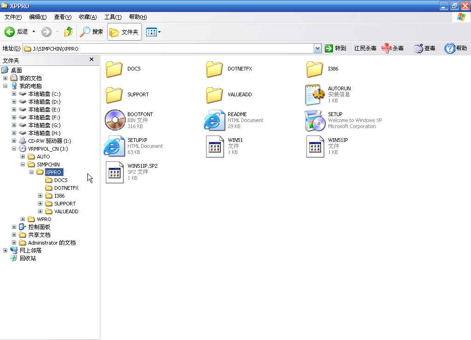Open the 编辑(E) menu
Viewport: 471px width, 340px height.
(x=38, y=17)
